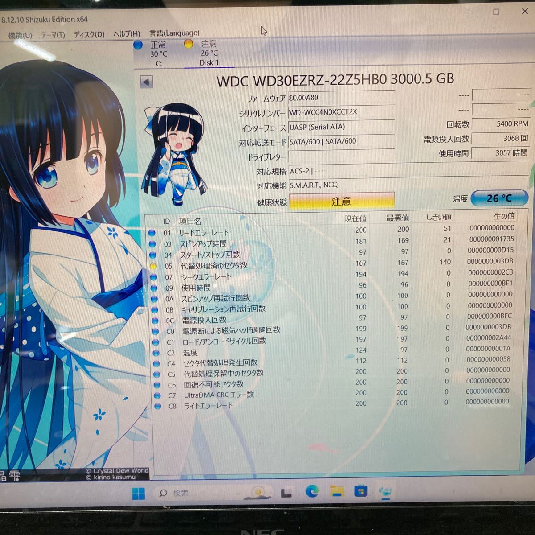The image size is (535, 535).
Task: Open the ディスク(D) menu
Action: pos(89,34)
